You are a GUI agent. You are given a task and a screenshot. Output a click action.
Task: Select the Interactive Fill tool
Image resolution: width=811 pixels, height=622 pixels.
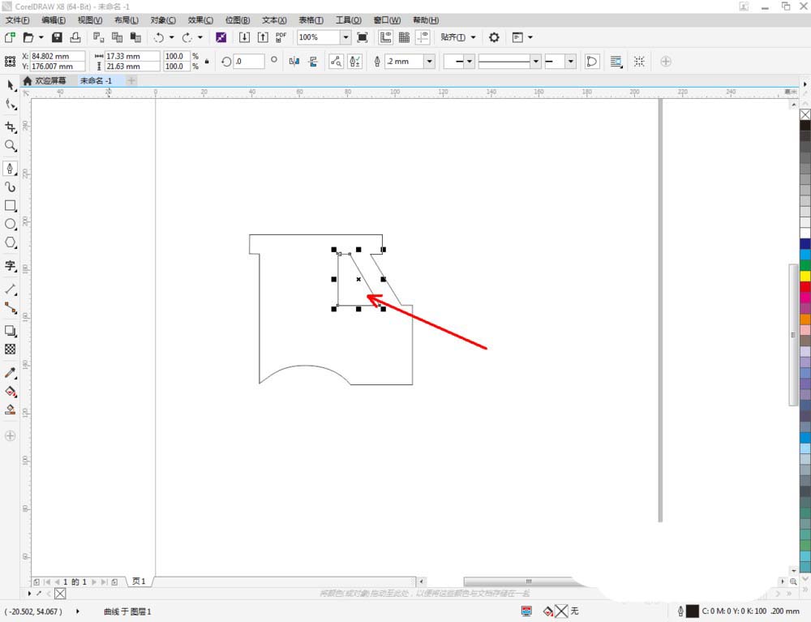click(11, 392)
